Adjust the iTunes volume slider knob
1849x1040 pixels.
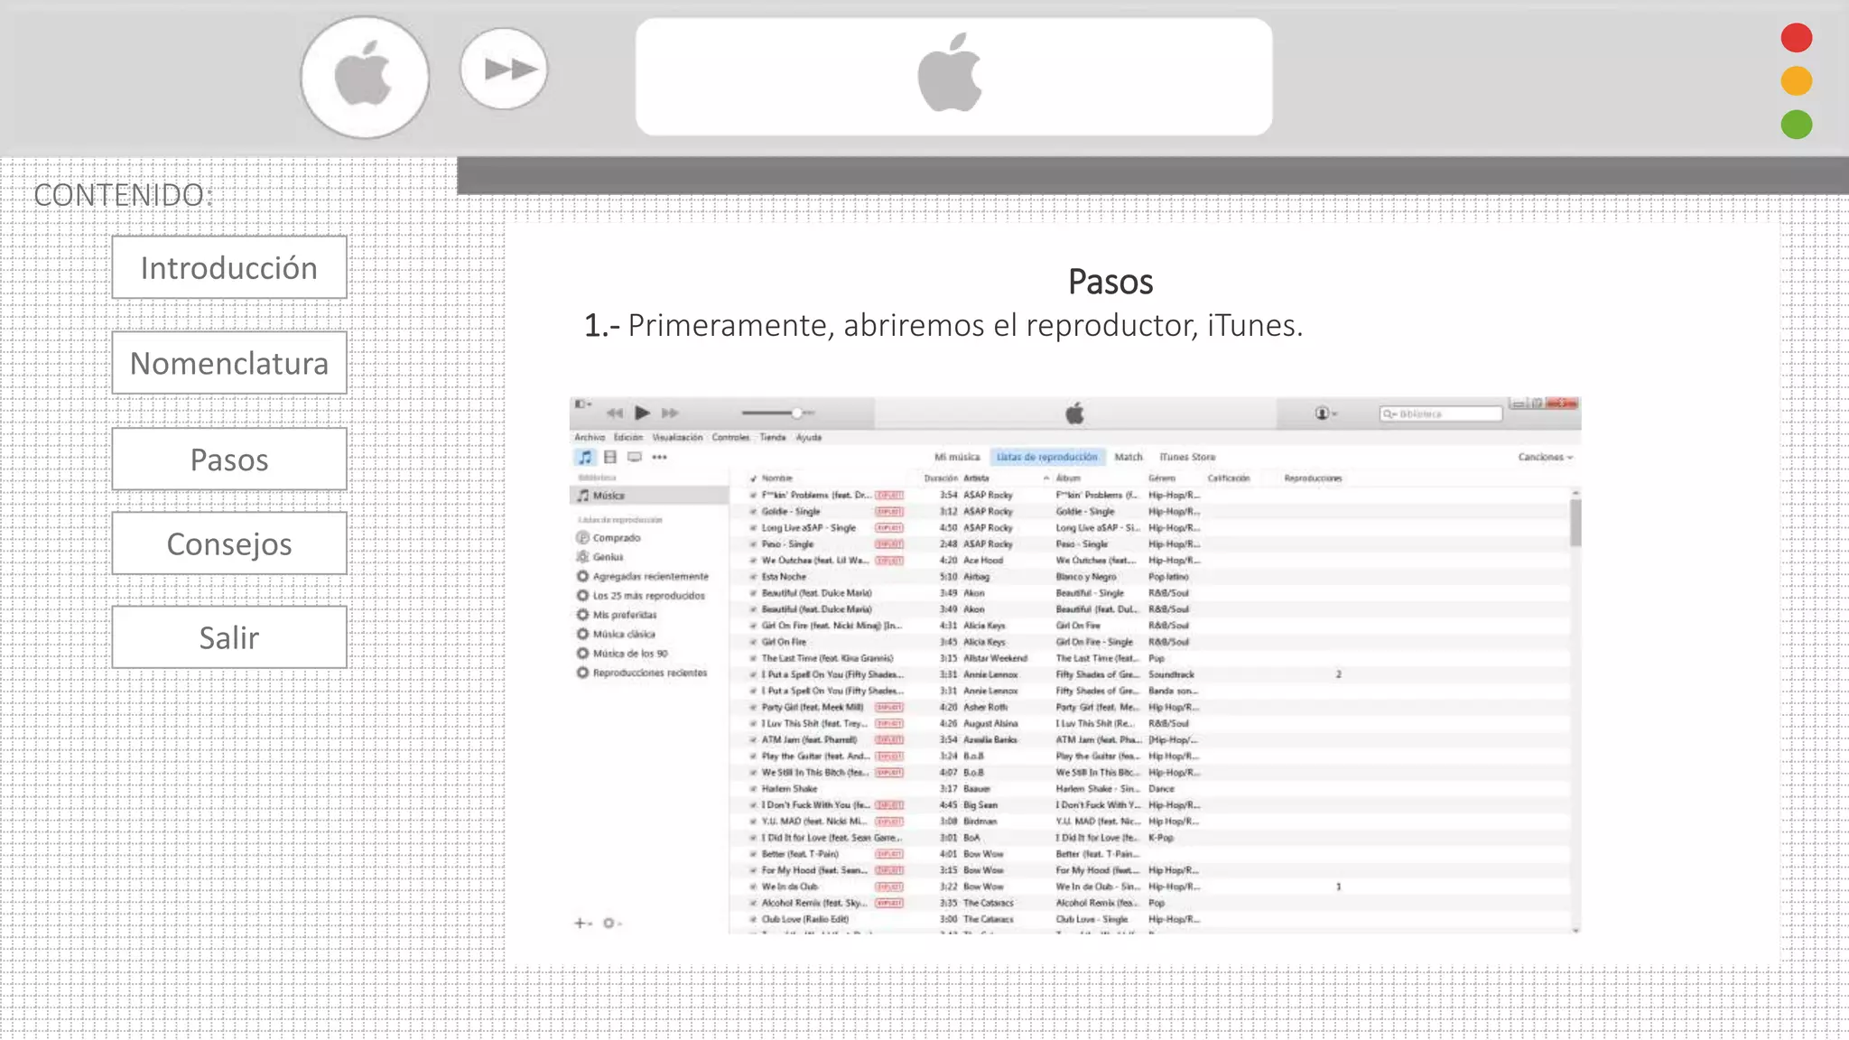point(796,413)
